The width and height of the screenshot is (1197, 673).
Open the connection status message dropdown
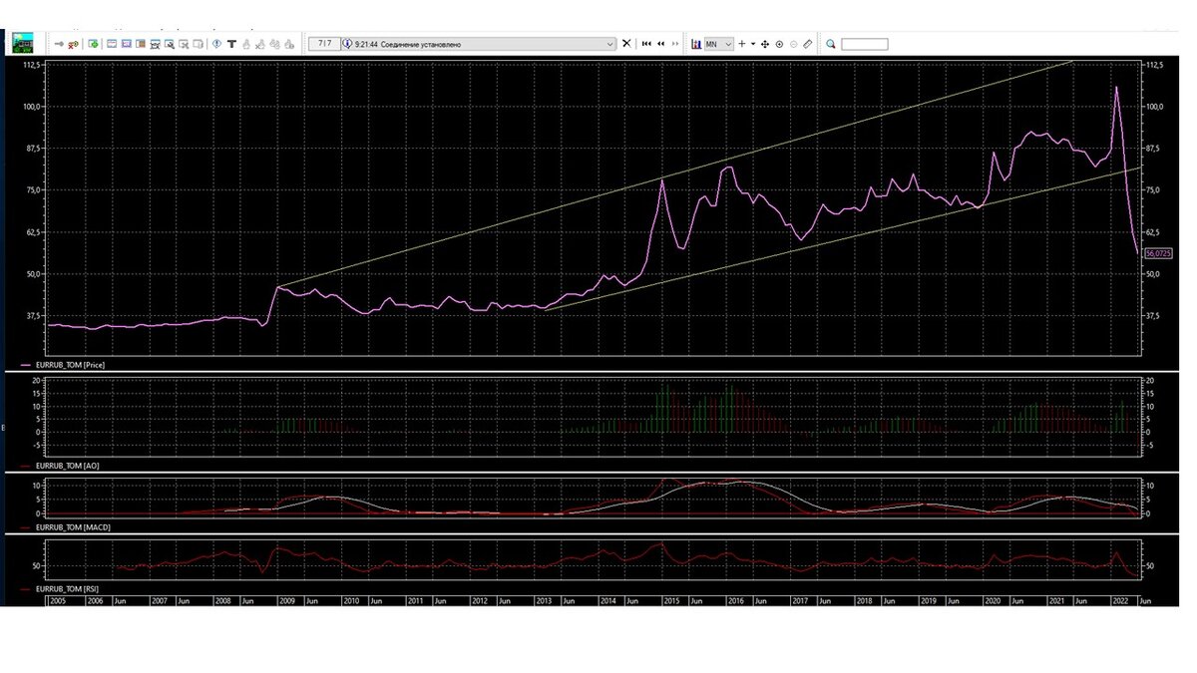(x=611, y=44)
